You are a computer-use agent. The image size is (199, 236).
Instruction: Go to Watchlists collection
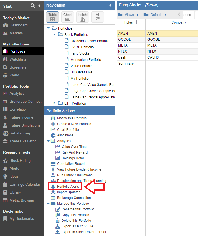coord(14,59)
